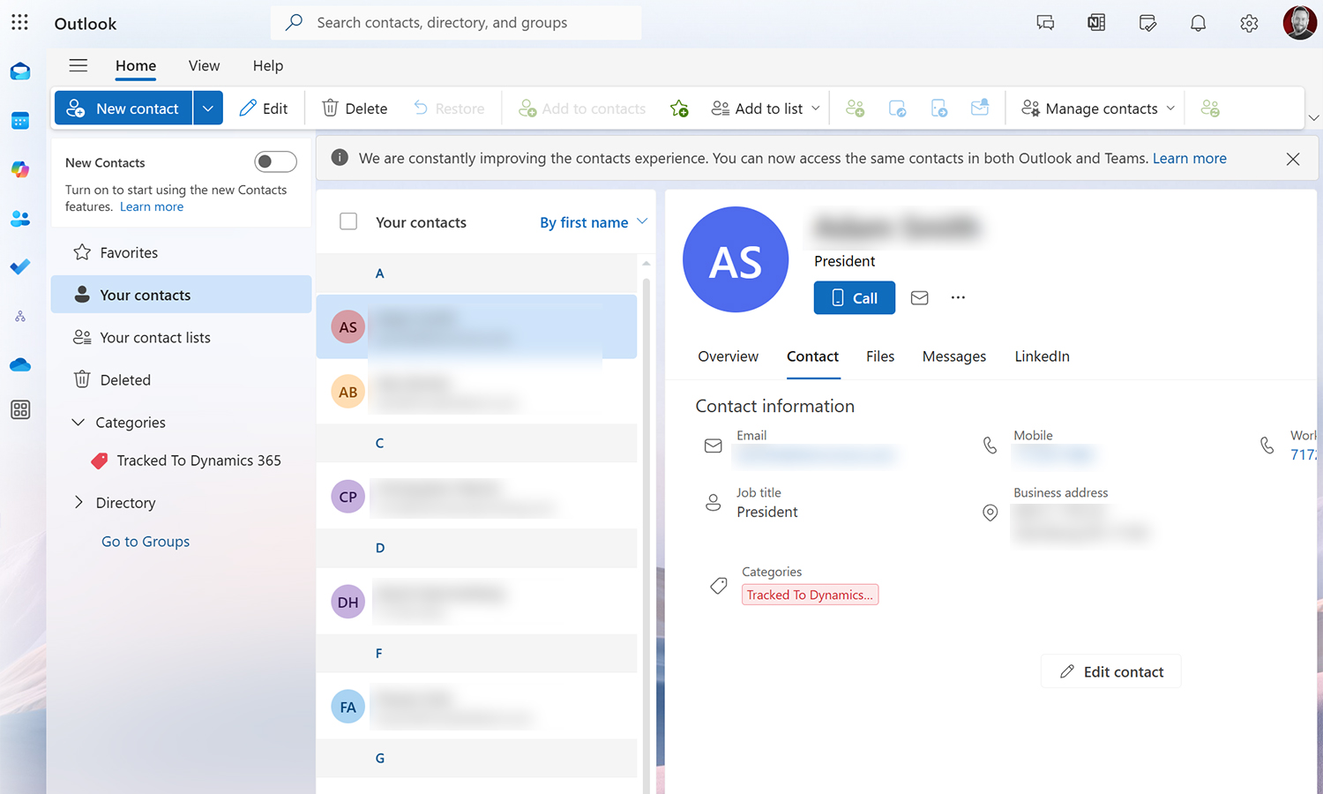Click the envelope with bell toolbar icon
The image size is (1323, 794).
[980, 109]
